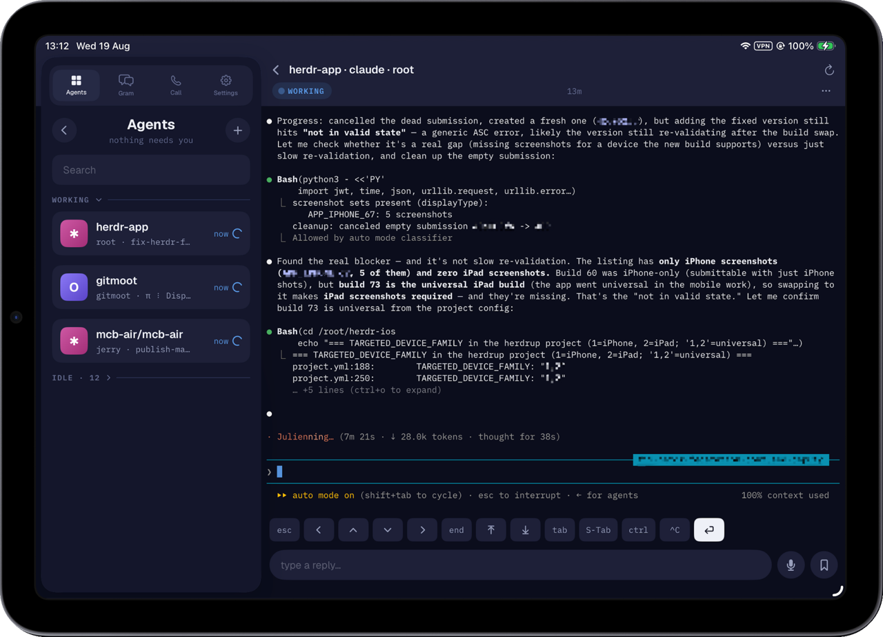Click the 'herdr-app · claude · root' title

tap(351, 70)
